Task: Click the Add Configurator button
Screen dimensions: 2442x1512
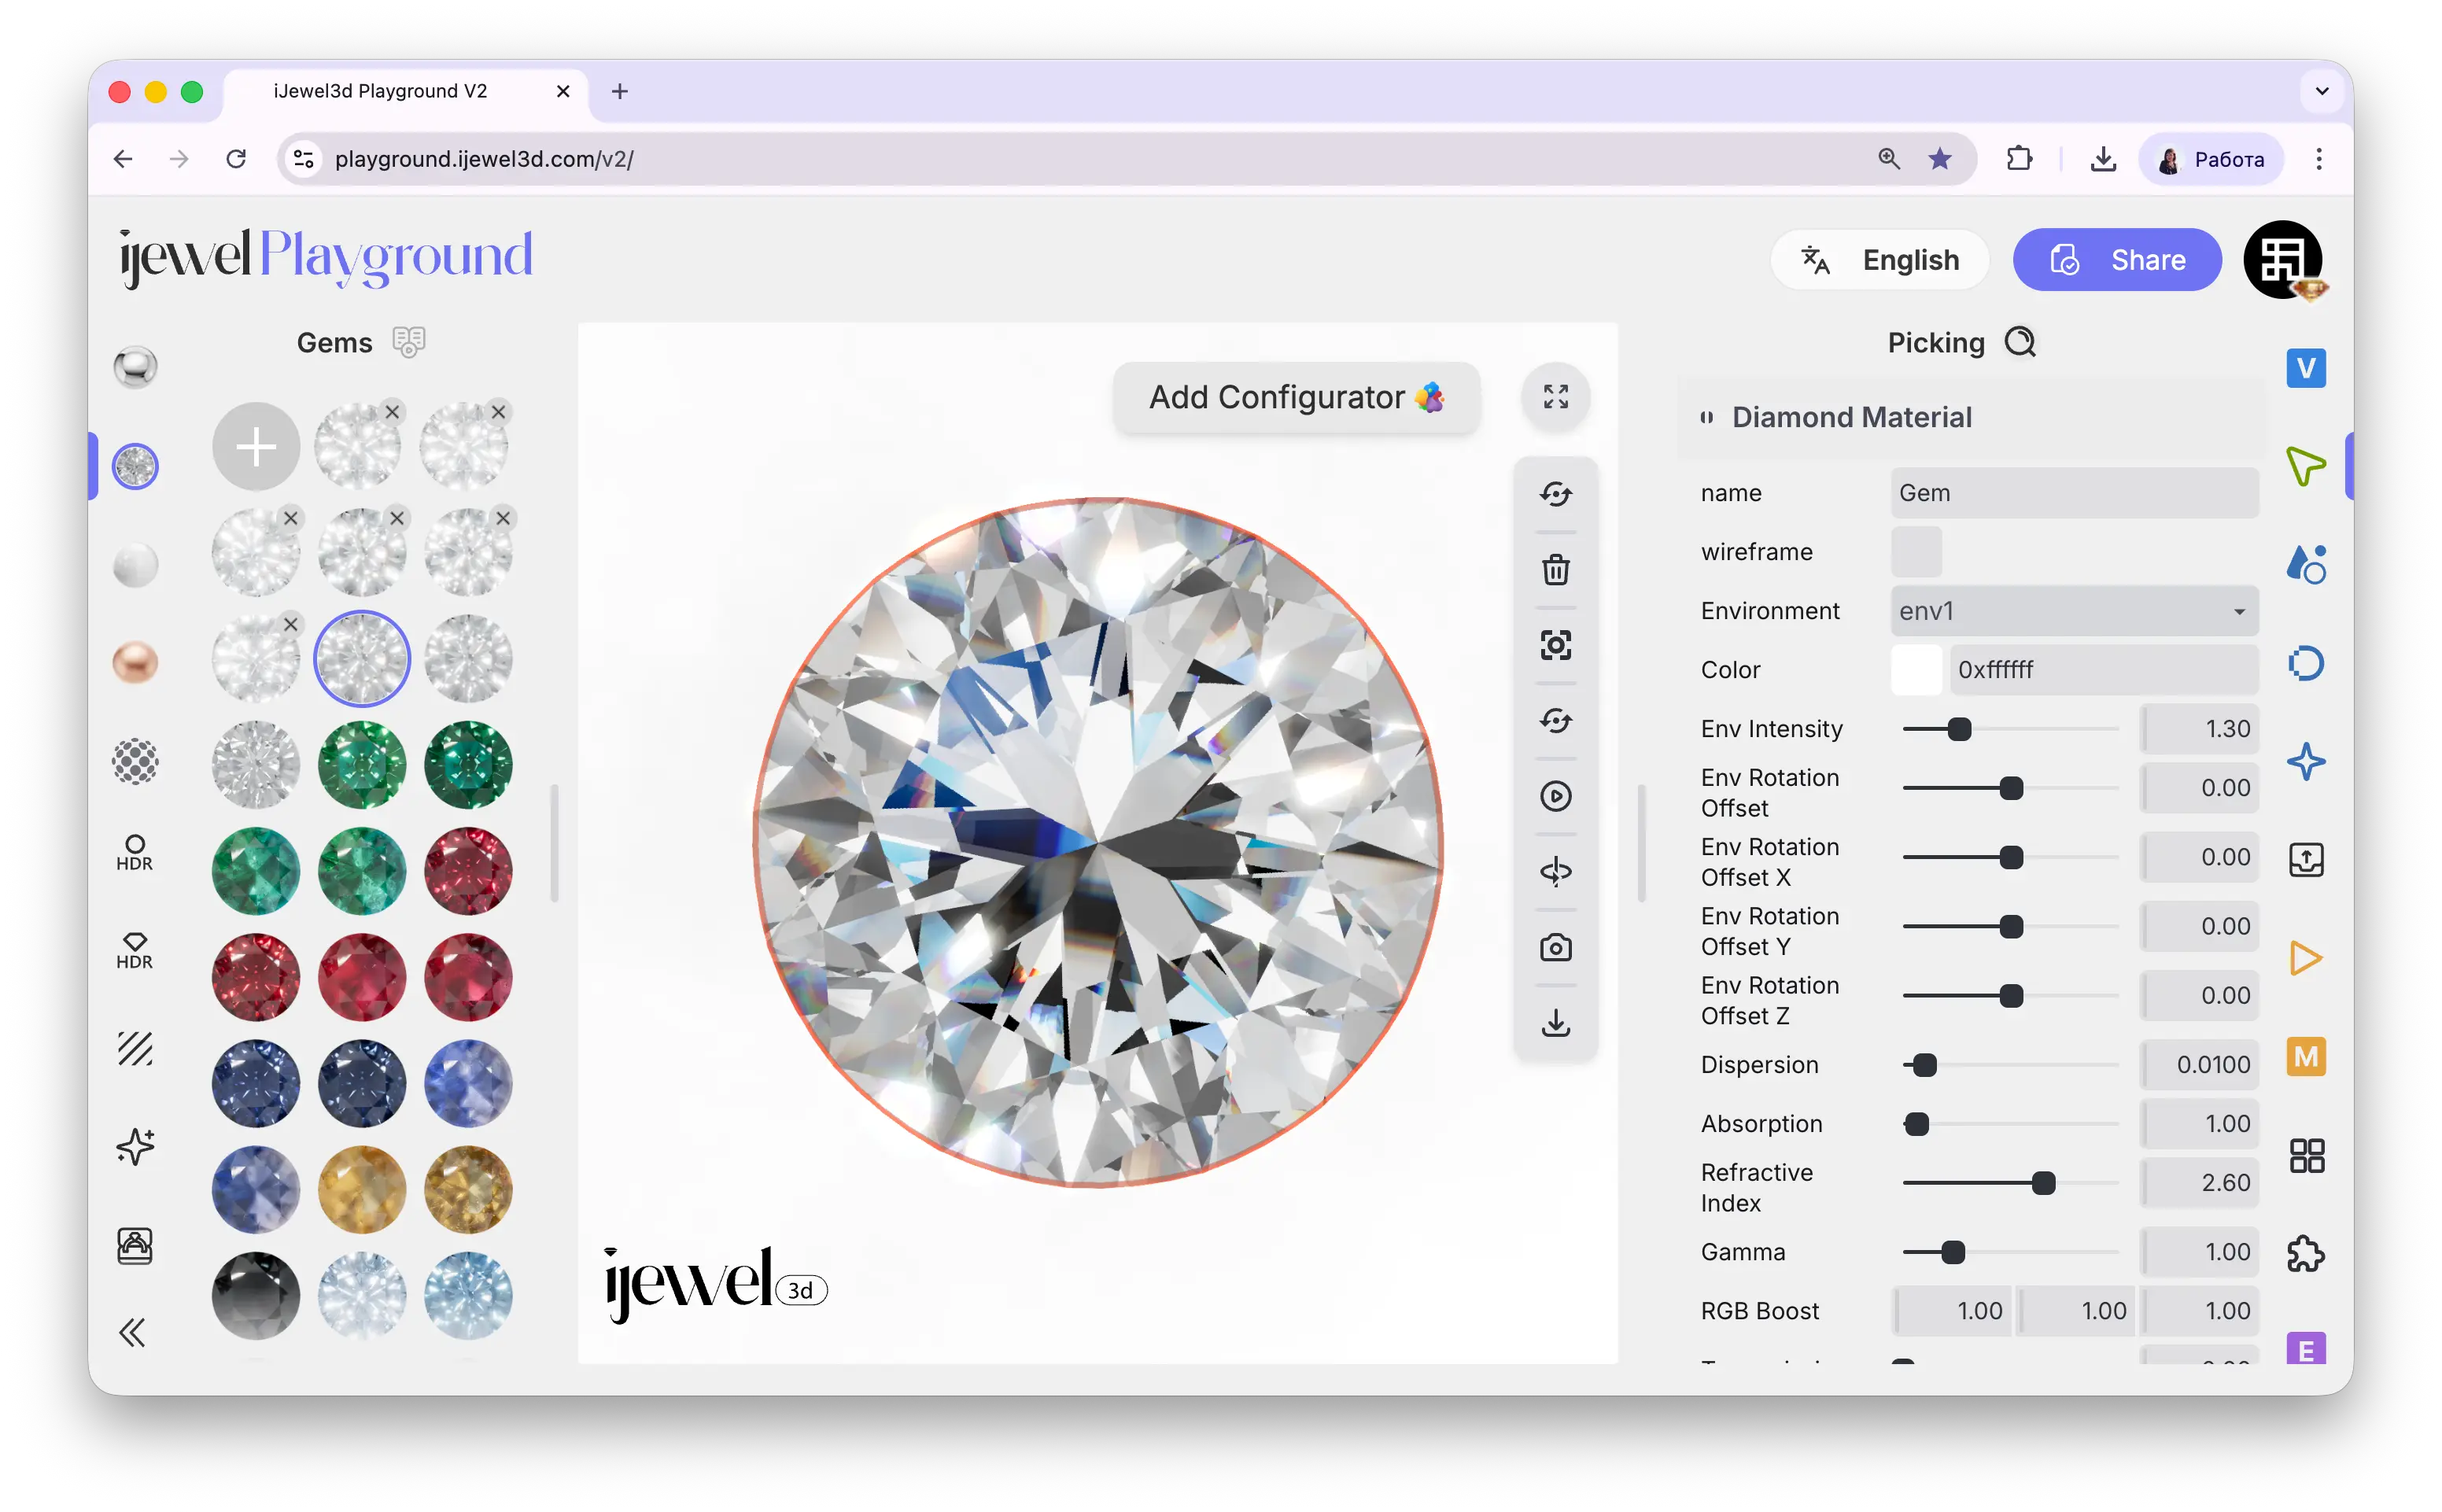Action: pyautogui.click(x=1296, y=398)
